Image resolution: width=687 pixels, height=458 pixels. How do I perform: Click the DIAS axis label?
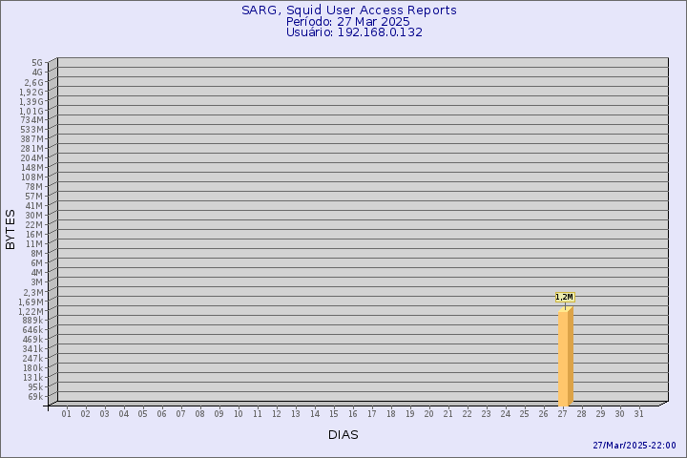click(343, 435)
